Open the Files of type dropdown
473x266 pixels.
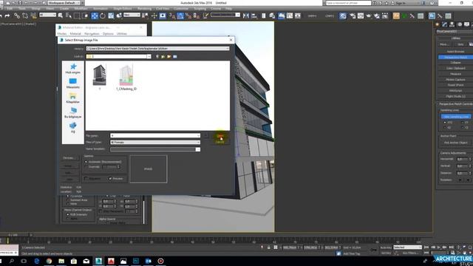[198, 142]
